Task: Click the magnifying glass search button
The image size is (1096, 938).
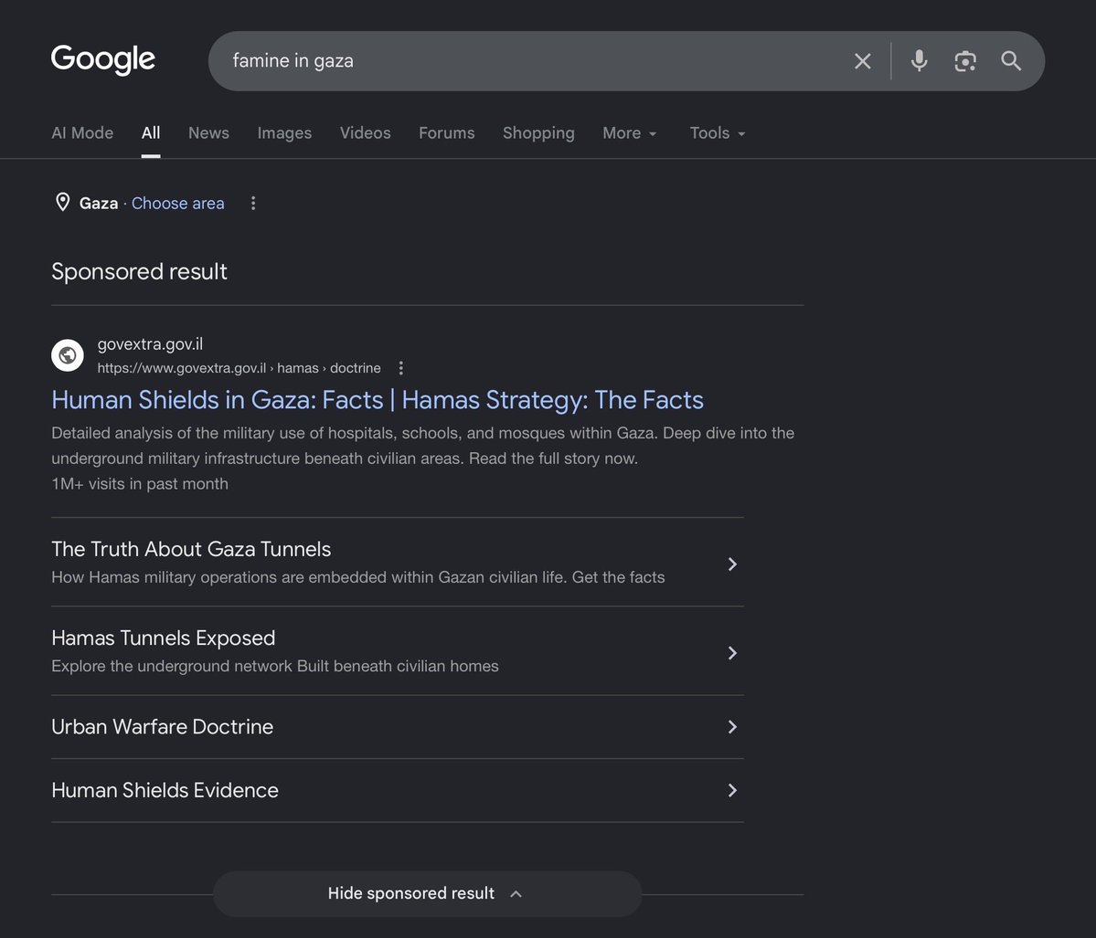Action: click(1011, 61)
